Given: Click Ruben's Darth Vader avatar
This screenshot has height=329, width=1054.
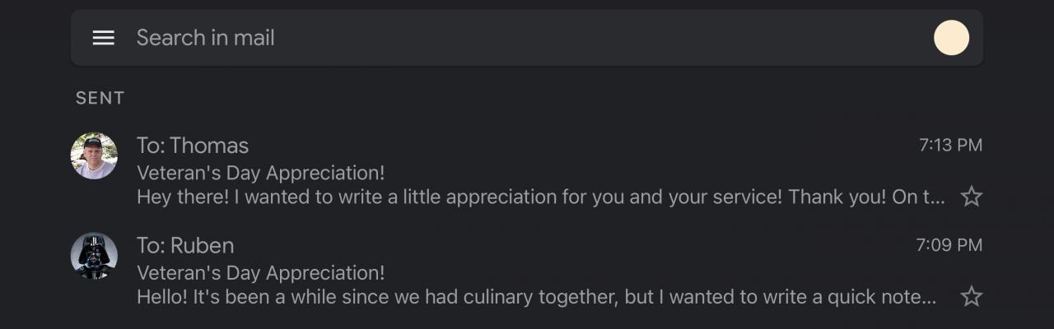Looking at the screenshot, I should click(94, 256).
